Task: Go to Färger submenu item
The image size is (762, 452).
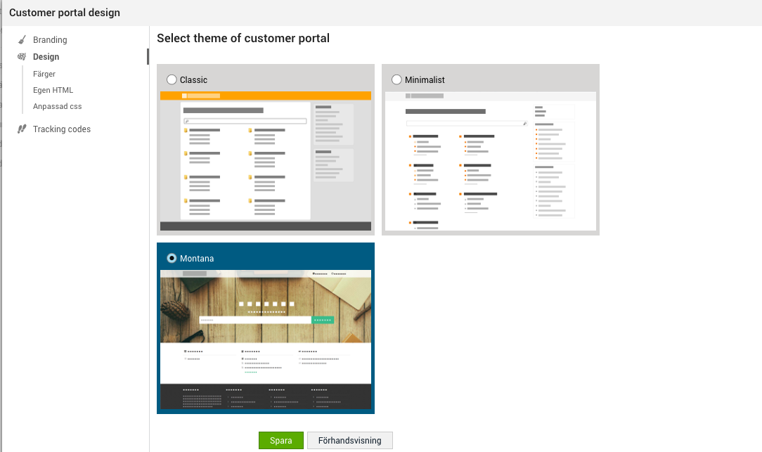Action: 44,74
